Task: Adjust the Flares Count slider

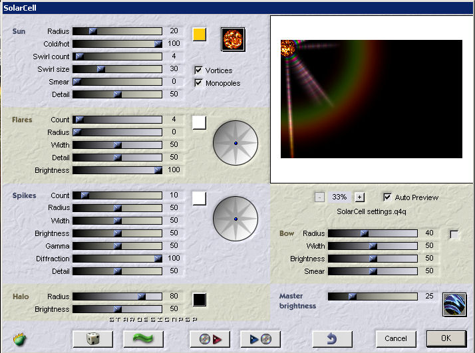Action: [x=117, y=120]
